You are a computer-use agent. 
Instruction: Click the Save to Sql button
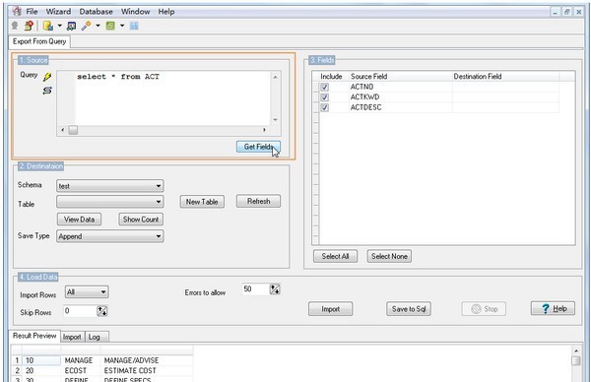409,309
